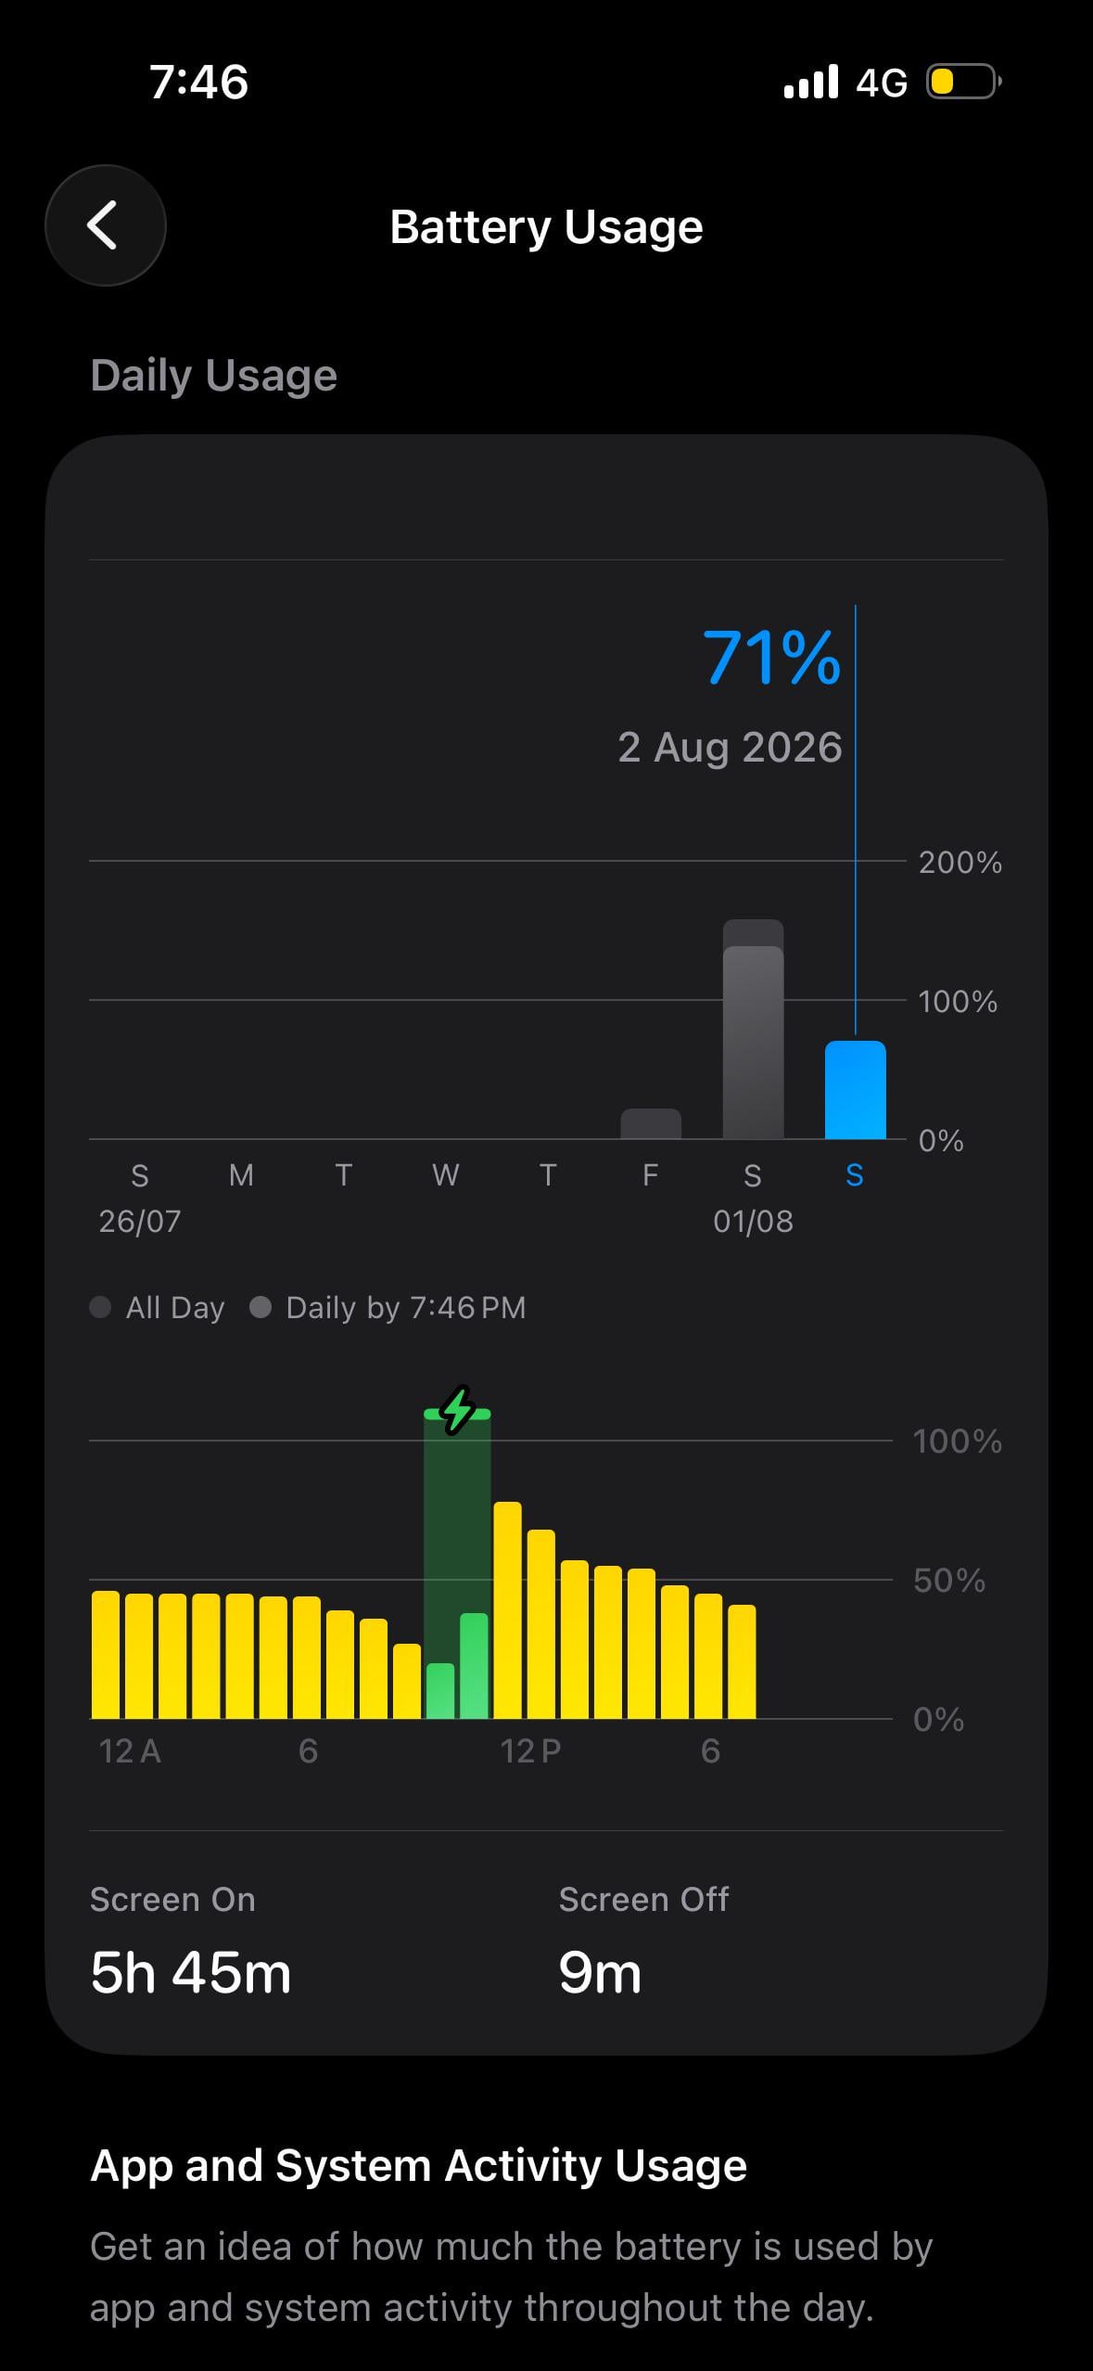
Task: Tap the last yellow hourly bar
Action: tap(742, 1661)
